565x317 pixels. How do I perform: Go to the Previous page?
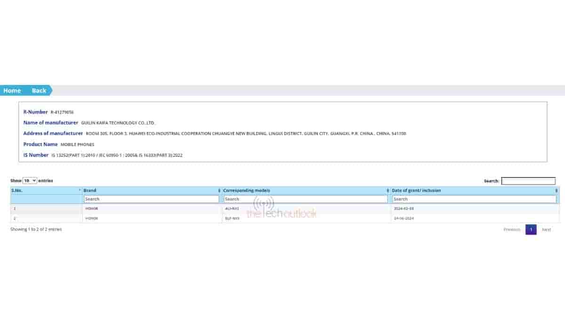tap(512, 230)
